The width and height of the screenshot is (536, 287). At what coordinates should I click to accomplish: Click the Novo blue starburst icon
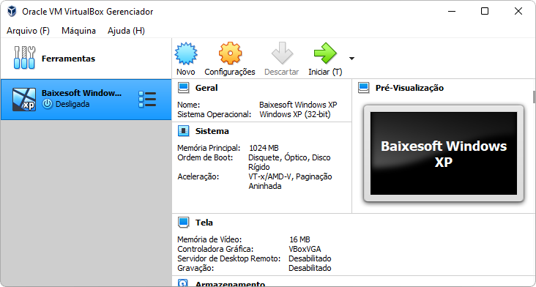(186, 53)
